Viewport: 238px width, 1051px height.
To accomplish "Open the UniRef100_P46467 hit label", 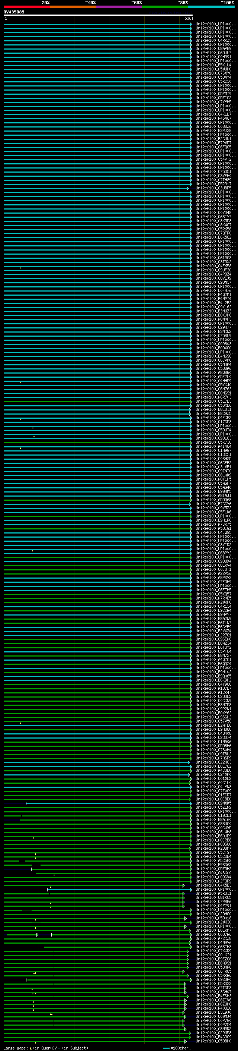I will tap(213, 118).
